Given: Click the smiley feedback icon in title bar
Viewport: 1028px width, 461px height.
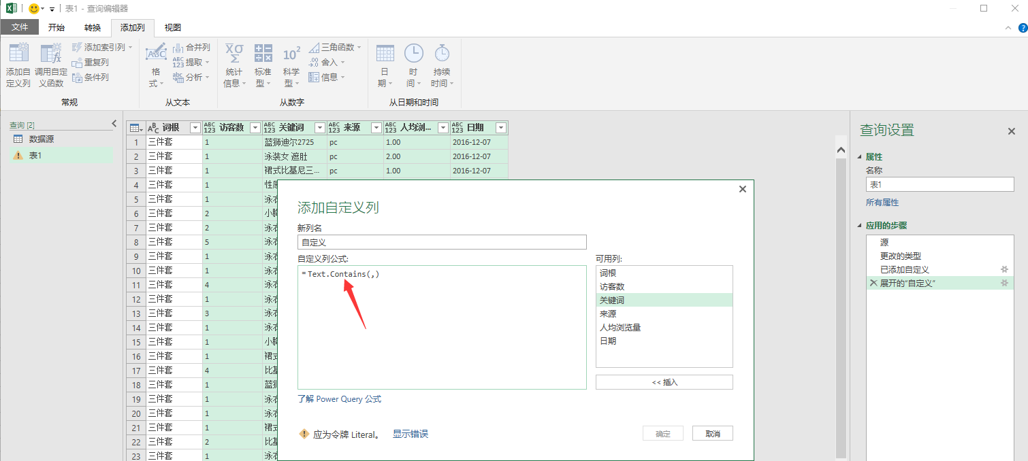Looking at the screenshot, I should 34,8.
